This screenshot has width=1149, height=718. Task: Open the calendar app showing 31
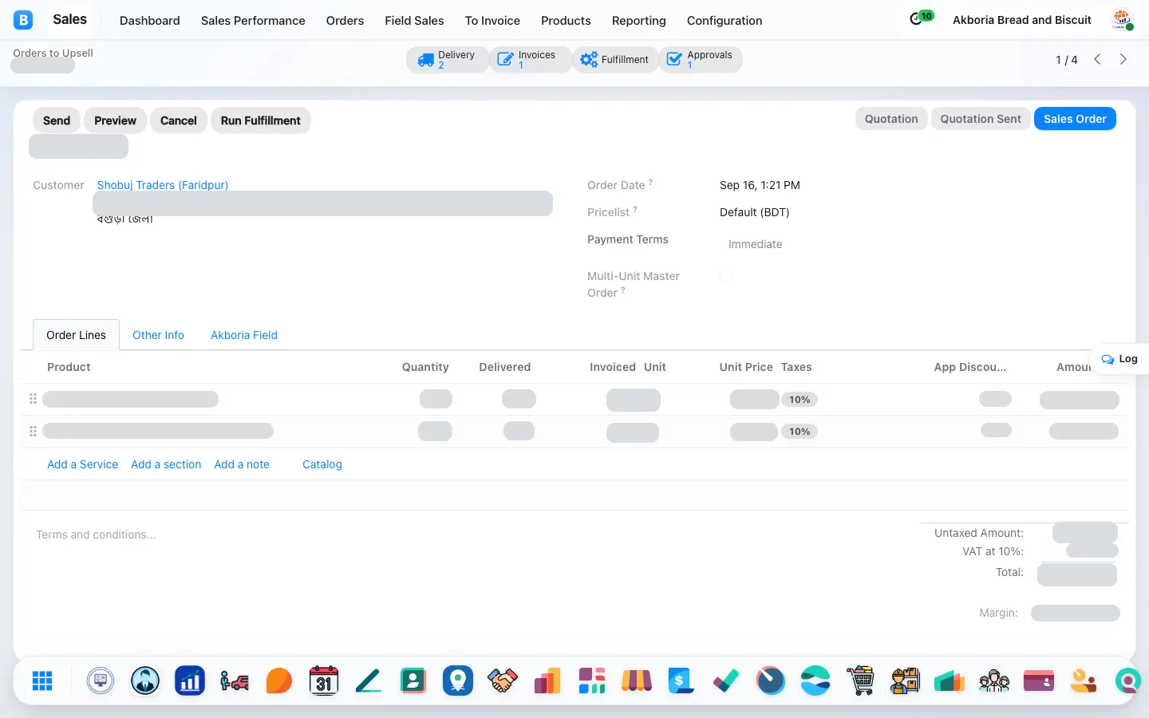[x=324, y=681]
